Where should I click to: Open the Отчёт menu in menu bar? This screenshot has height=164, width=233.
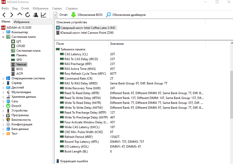point(25,8)
